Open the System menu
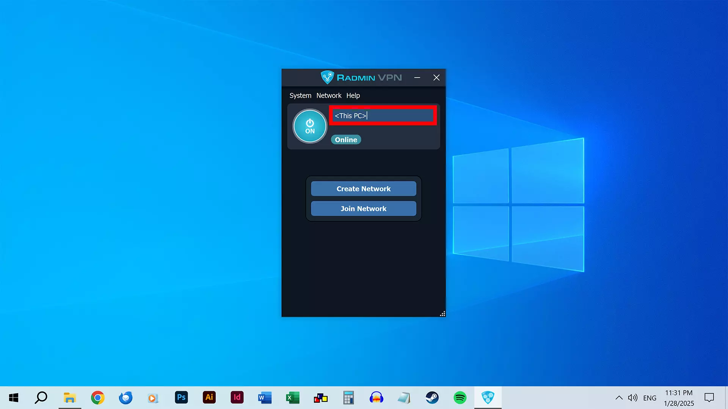Viewport: 728px width, 409px height. coord(300,95)
